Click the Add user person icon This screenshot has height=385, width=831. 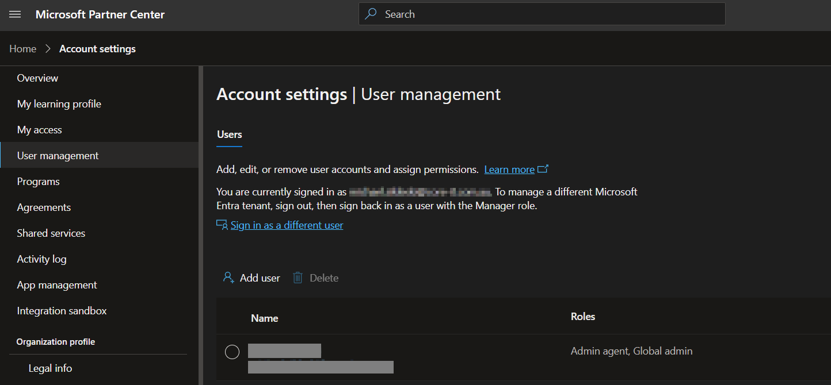[228, 278]
